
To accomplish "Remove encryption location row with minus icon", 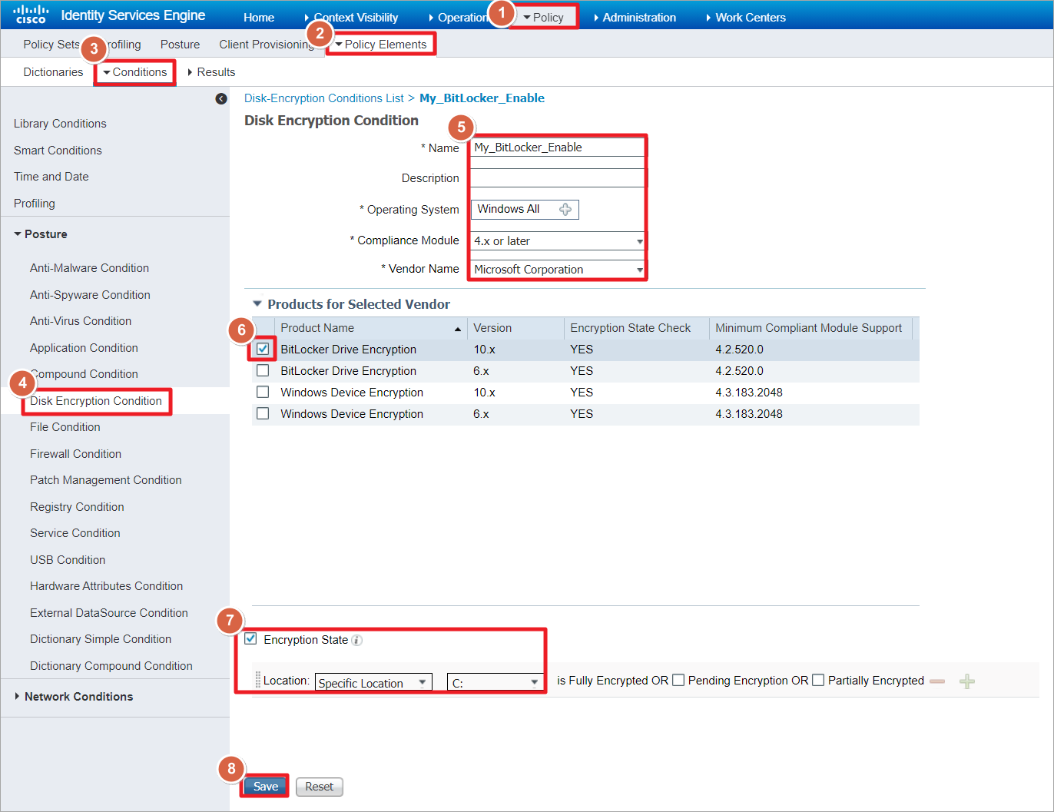I will pyautogui.click(x=937, y=681).
